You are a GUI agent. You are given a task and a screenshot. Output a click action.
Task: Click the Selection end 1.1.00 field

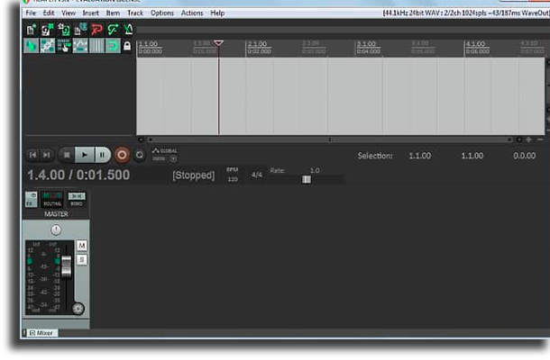pos(472,156)
